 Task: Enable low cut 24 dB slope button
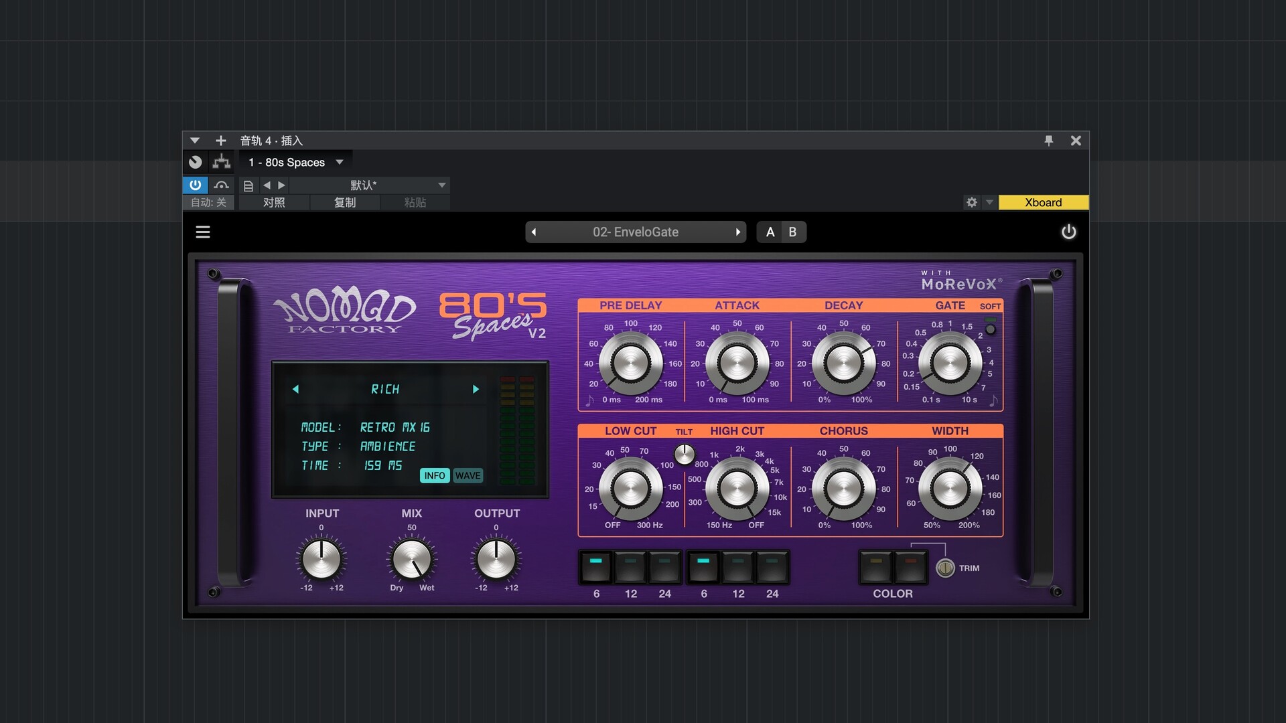(x=664, y=567)
